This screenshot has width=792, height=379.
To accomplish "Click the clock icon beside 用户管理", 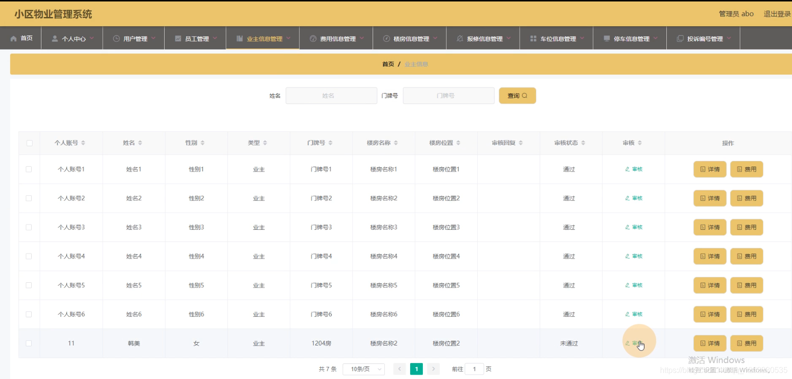I will click(x=116, y=38).
